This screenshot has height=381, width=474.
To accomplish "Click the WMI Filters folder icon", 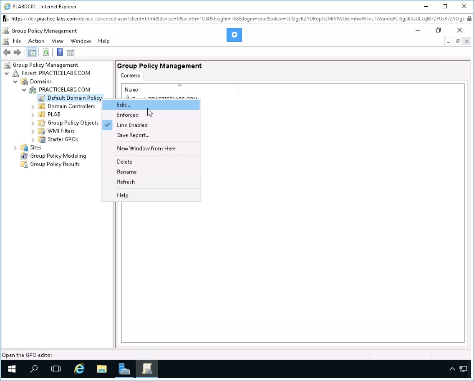I will pos(42,131).
